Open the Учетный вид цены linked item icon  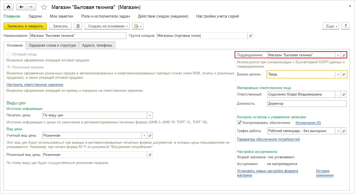click(150, 135)
